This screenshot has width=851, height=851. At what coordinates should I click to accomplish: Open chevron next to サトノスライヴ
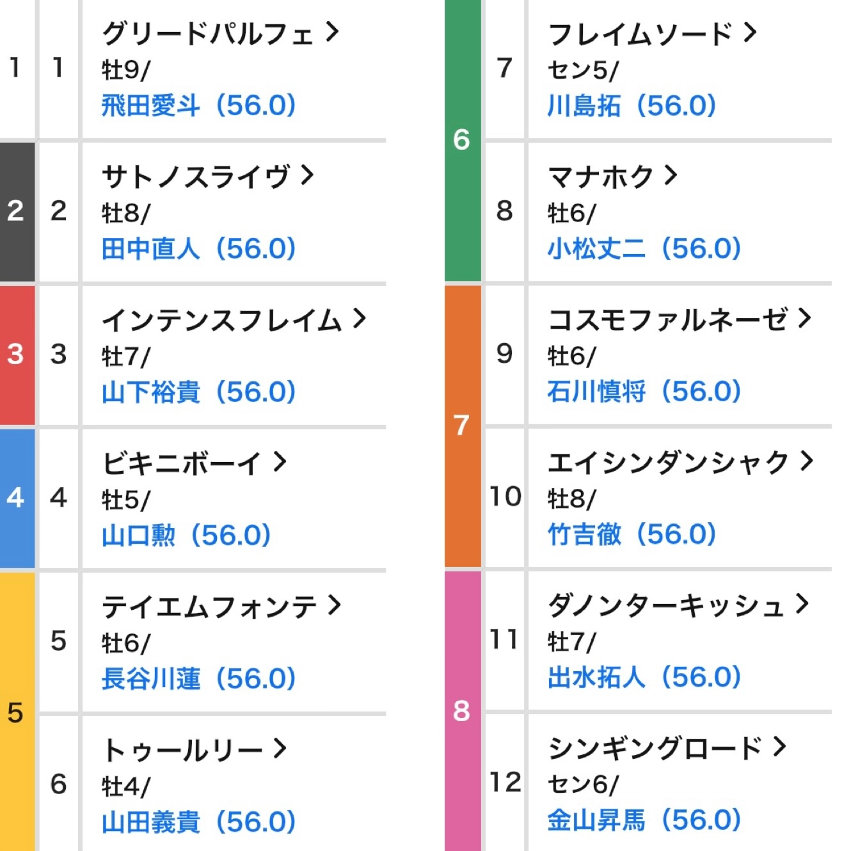(307, 175)
